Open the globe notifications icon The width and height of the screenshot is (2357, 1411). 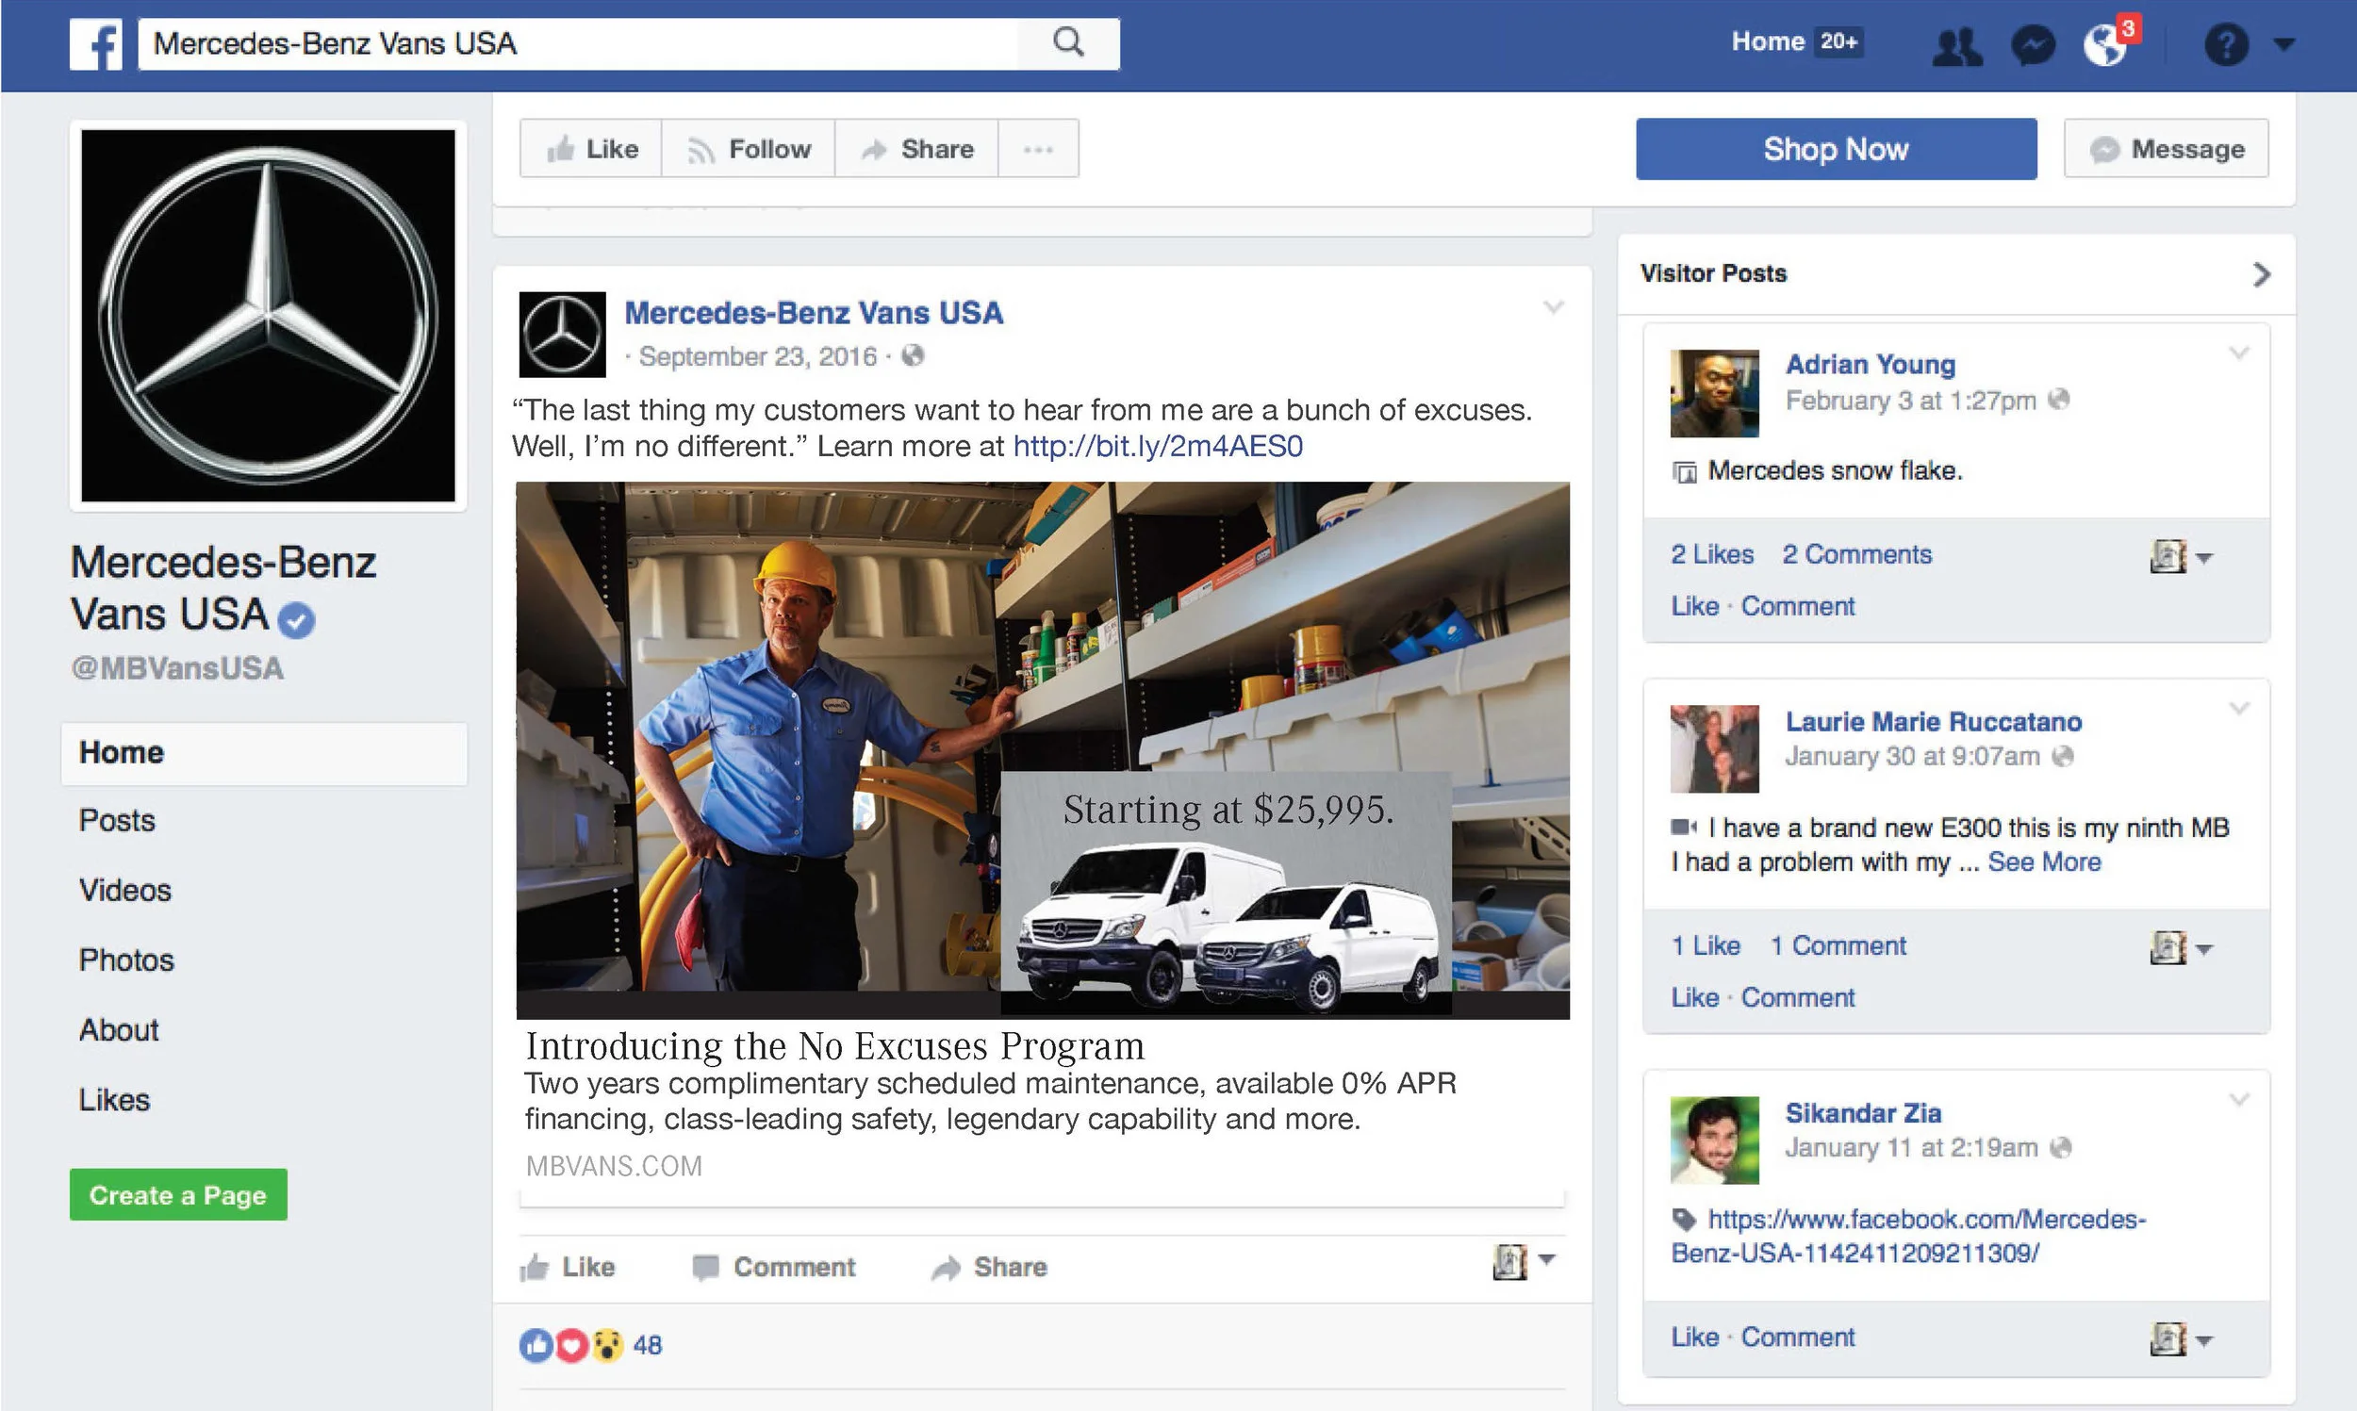2104,45
